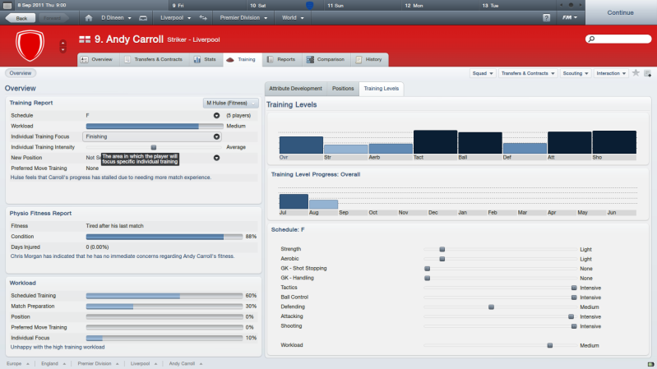Open the Liverpool club menu
657x369 pixels.
(x=176, y=18)
